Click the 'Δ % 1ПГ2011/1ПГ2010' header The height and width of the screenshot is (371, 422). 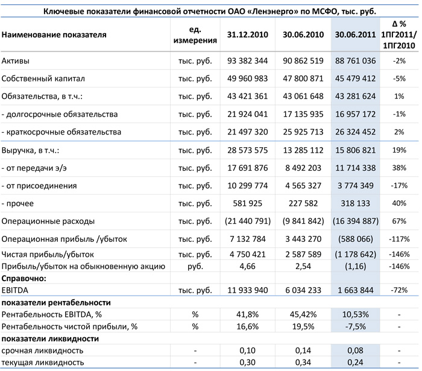[398, 34]
